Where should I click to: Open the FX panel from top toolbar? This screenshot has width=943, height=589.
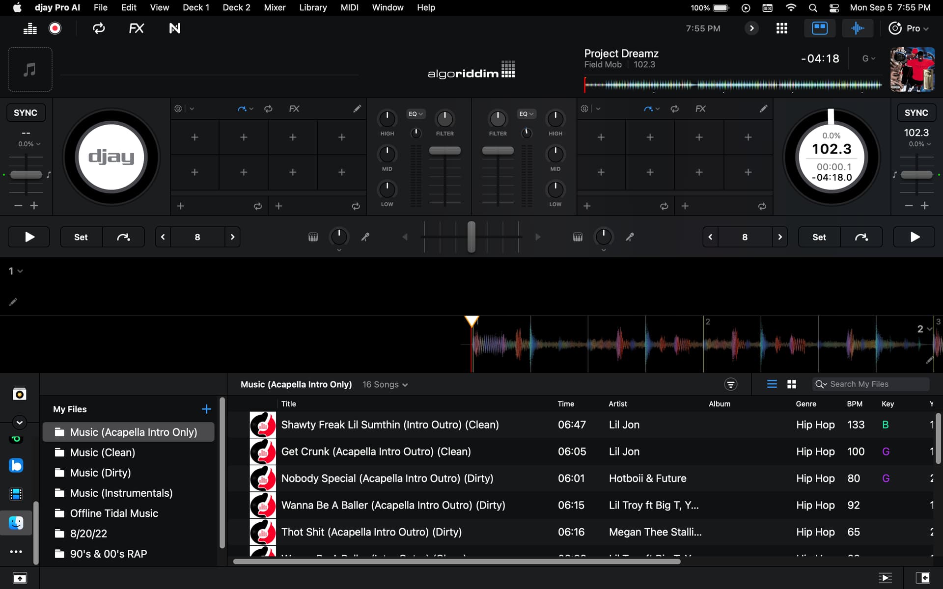click(x=136, y=28)
